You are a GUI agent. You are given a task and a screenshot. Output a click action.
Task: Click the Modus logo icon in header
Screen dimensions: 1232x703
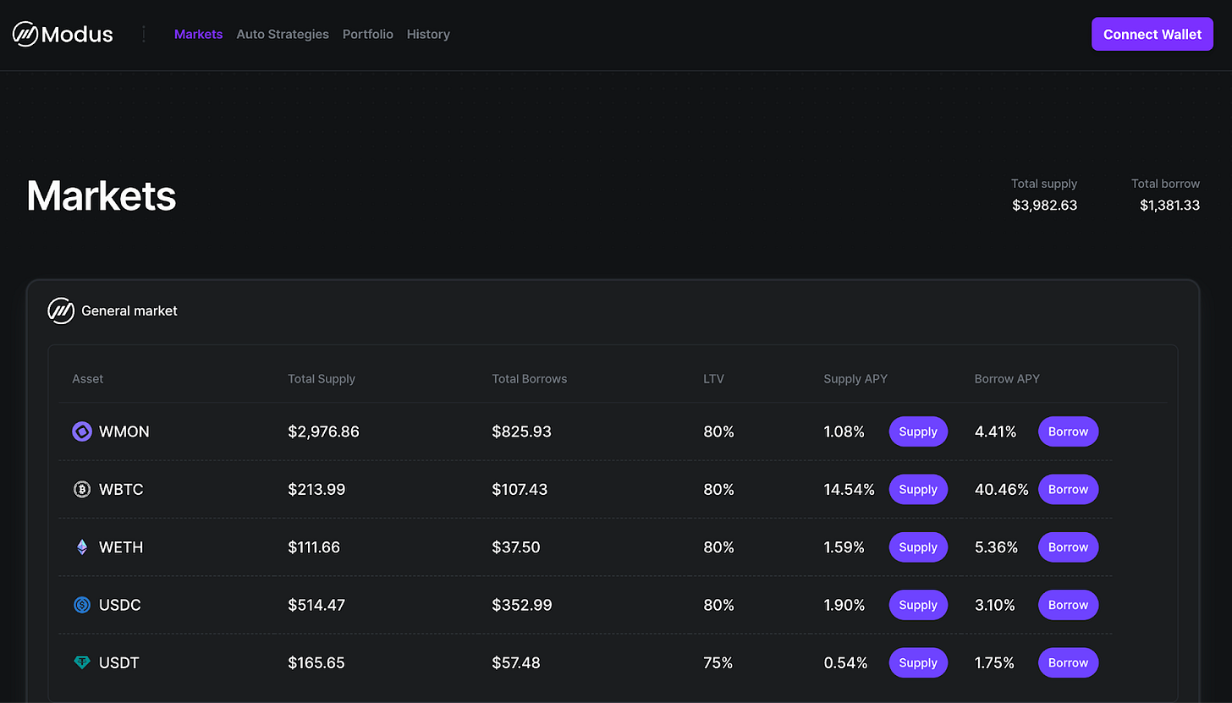click(25, 35)
